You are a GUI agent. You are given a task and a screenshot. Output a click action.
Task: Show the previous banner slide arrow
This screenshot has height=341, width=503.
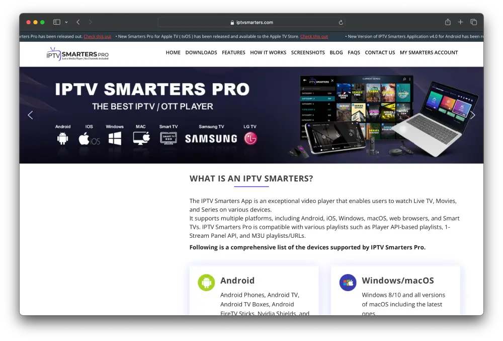[x=31, y=115]
